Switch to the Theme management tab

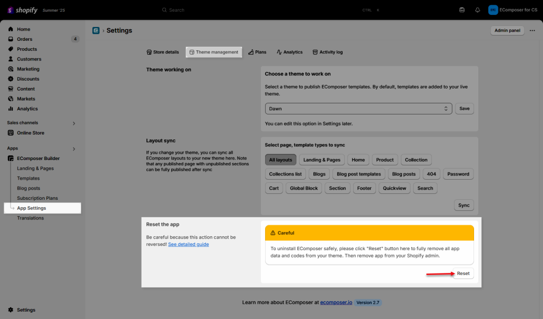click(x=214, y=52)
